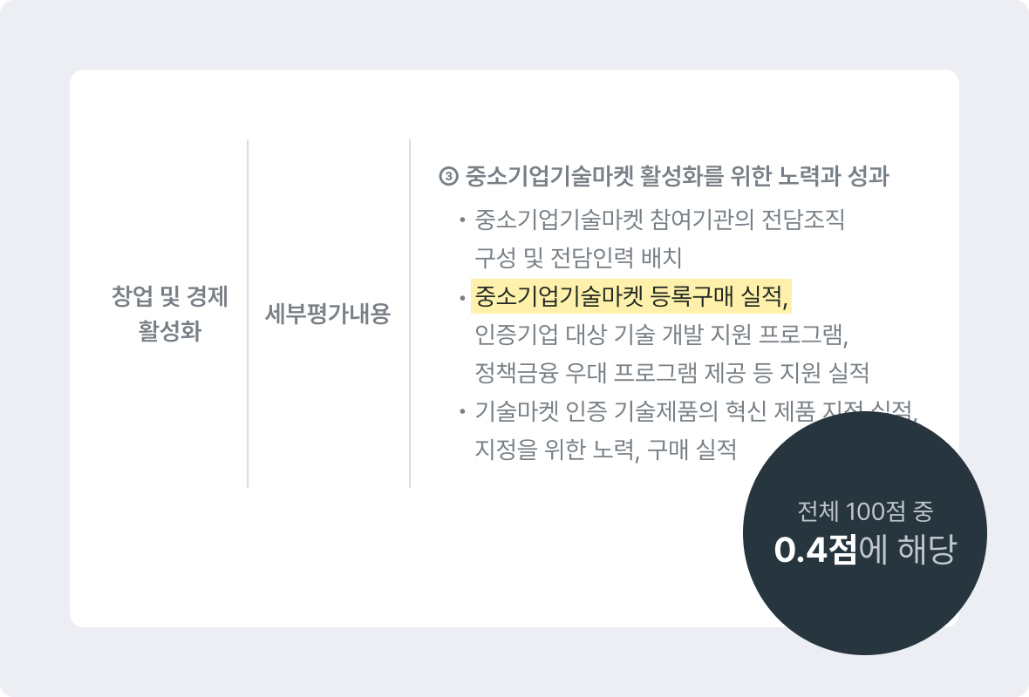The height and width of the screenshot is (697, 1029).
Task: Click the 전체 100점 중 caption
Action: [x=865, y=511]
